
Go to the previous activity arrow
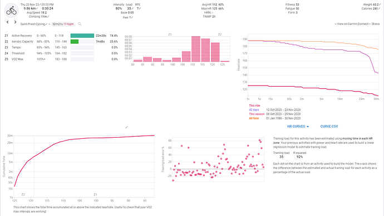pyautogui.click(x=8, y=22)
